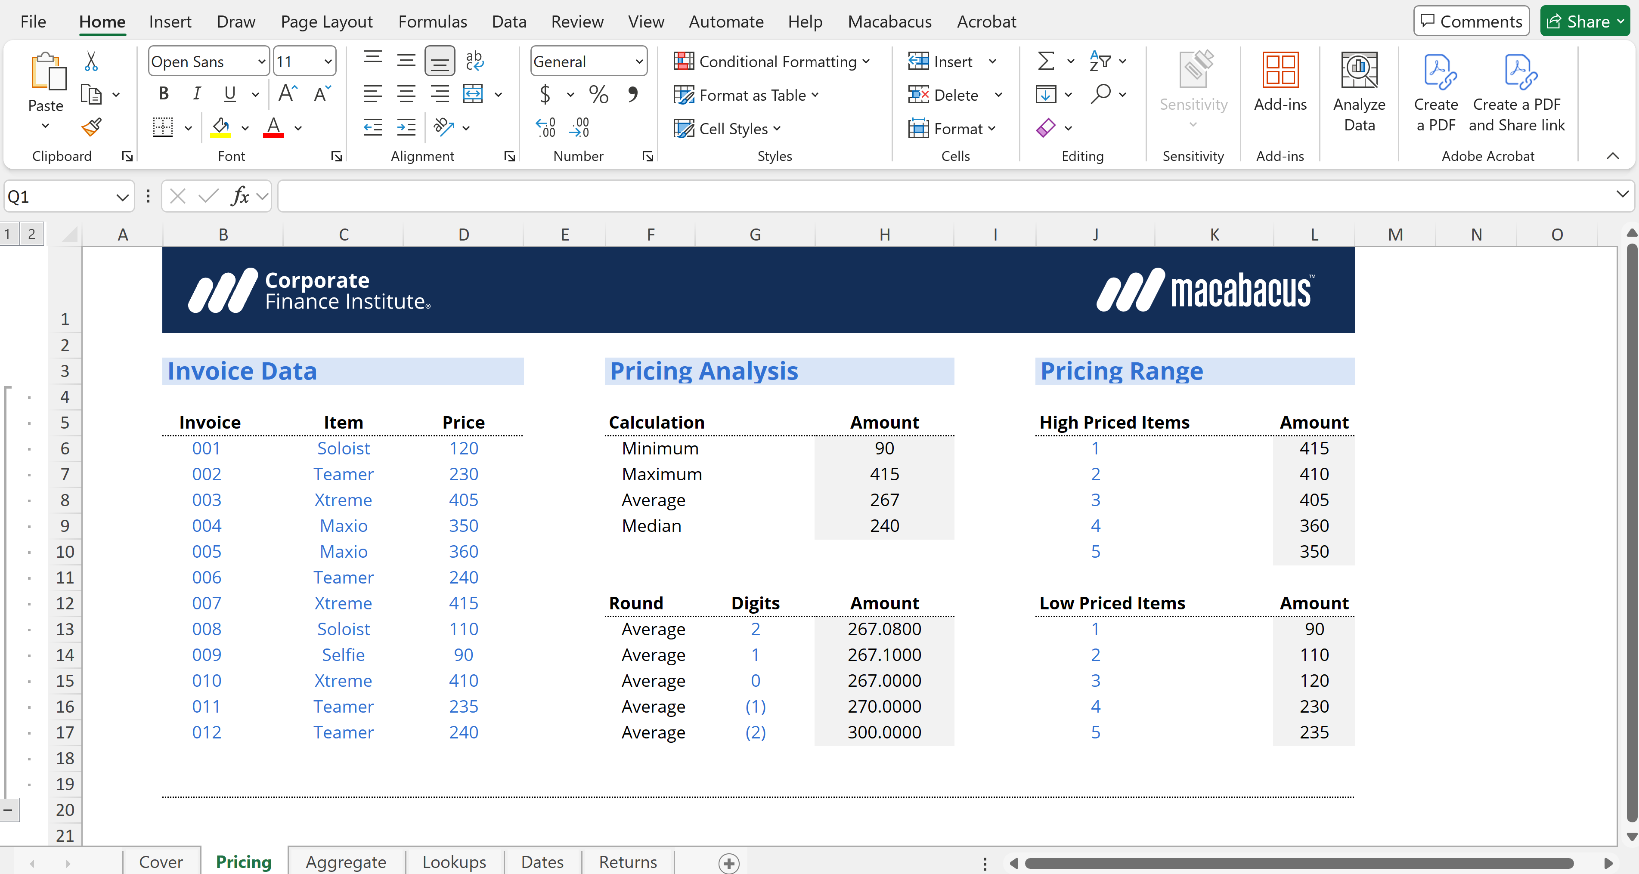
Task: Open the Fill Color dropdown arrow
Action: (x=245, y=127)
